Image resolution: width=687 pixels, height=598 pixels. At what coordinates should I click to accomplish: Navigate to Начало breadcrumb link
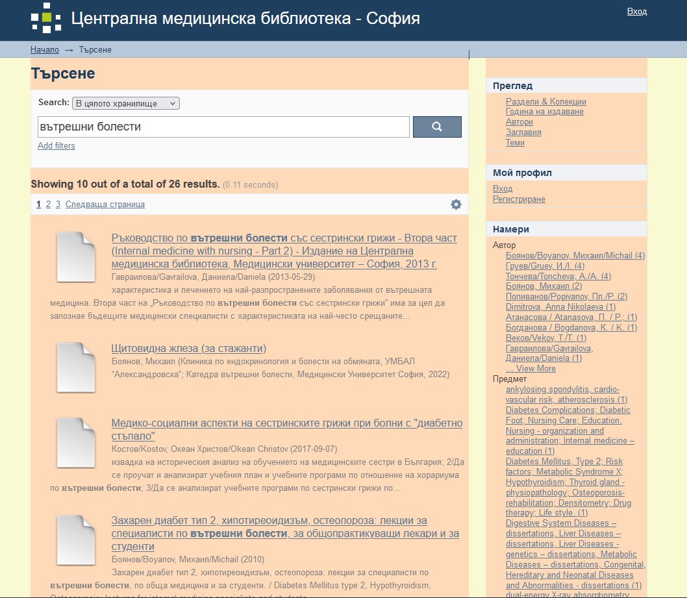coord(45,50)
